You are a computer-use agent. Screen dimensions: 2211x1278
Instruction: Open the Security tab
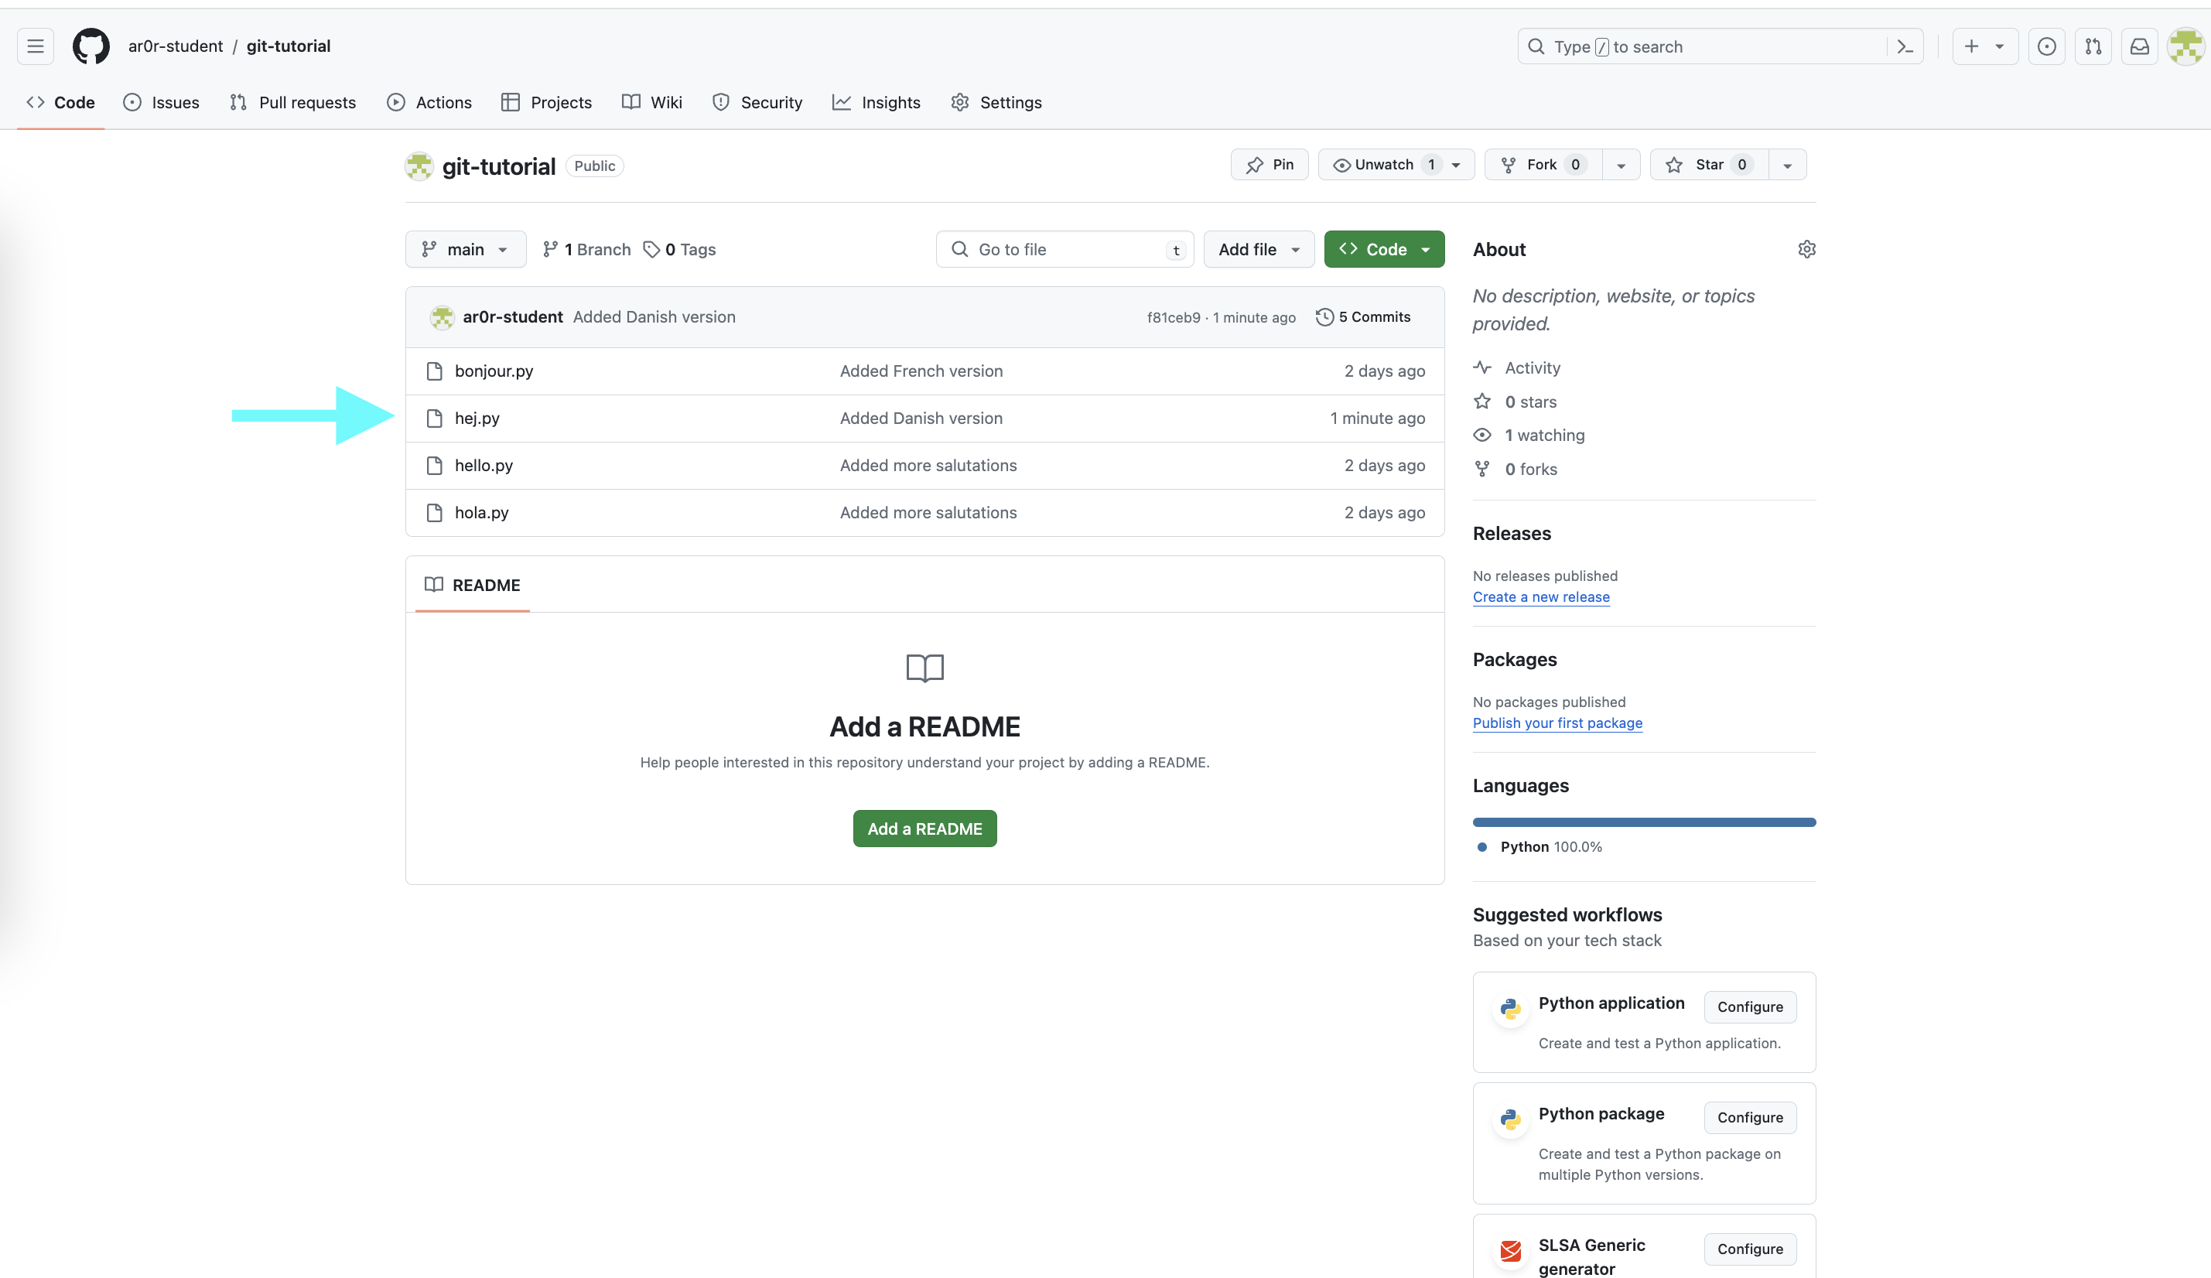coord(757,103)
